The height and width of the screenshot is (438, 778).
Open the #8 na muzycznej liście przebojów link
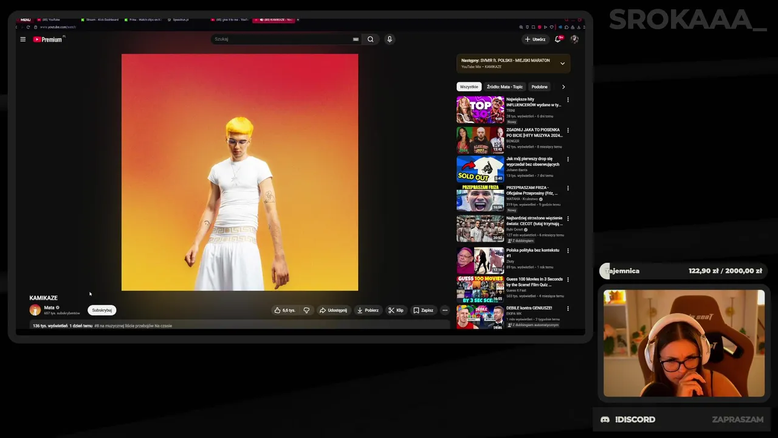pyautogui.click(x=133, y=326)
